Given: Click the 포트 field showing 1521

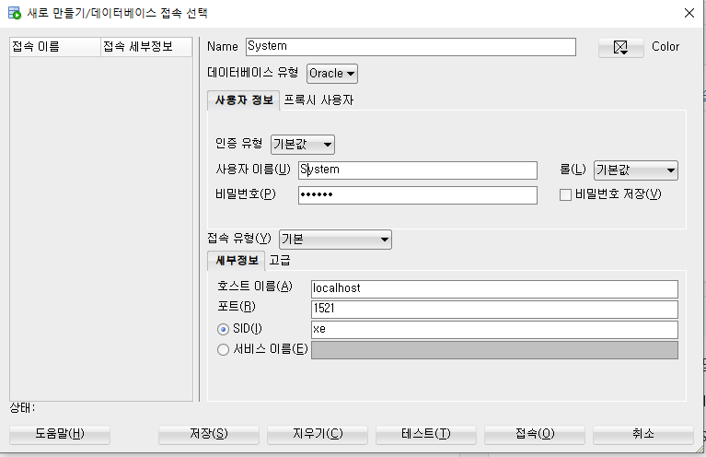Looking at the screenshot, I should (x=494, y=310).
